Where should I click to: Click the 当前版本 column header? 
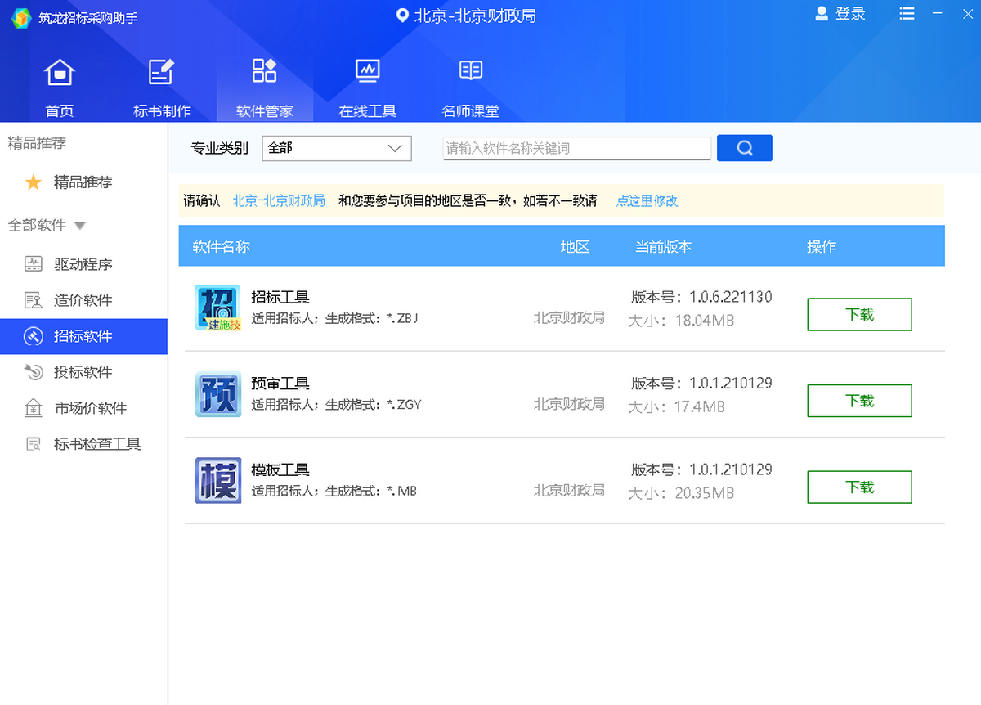click(663, 246)
